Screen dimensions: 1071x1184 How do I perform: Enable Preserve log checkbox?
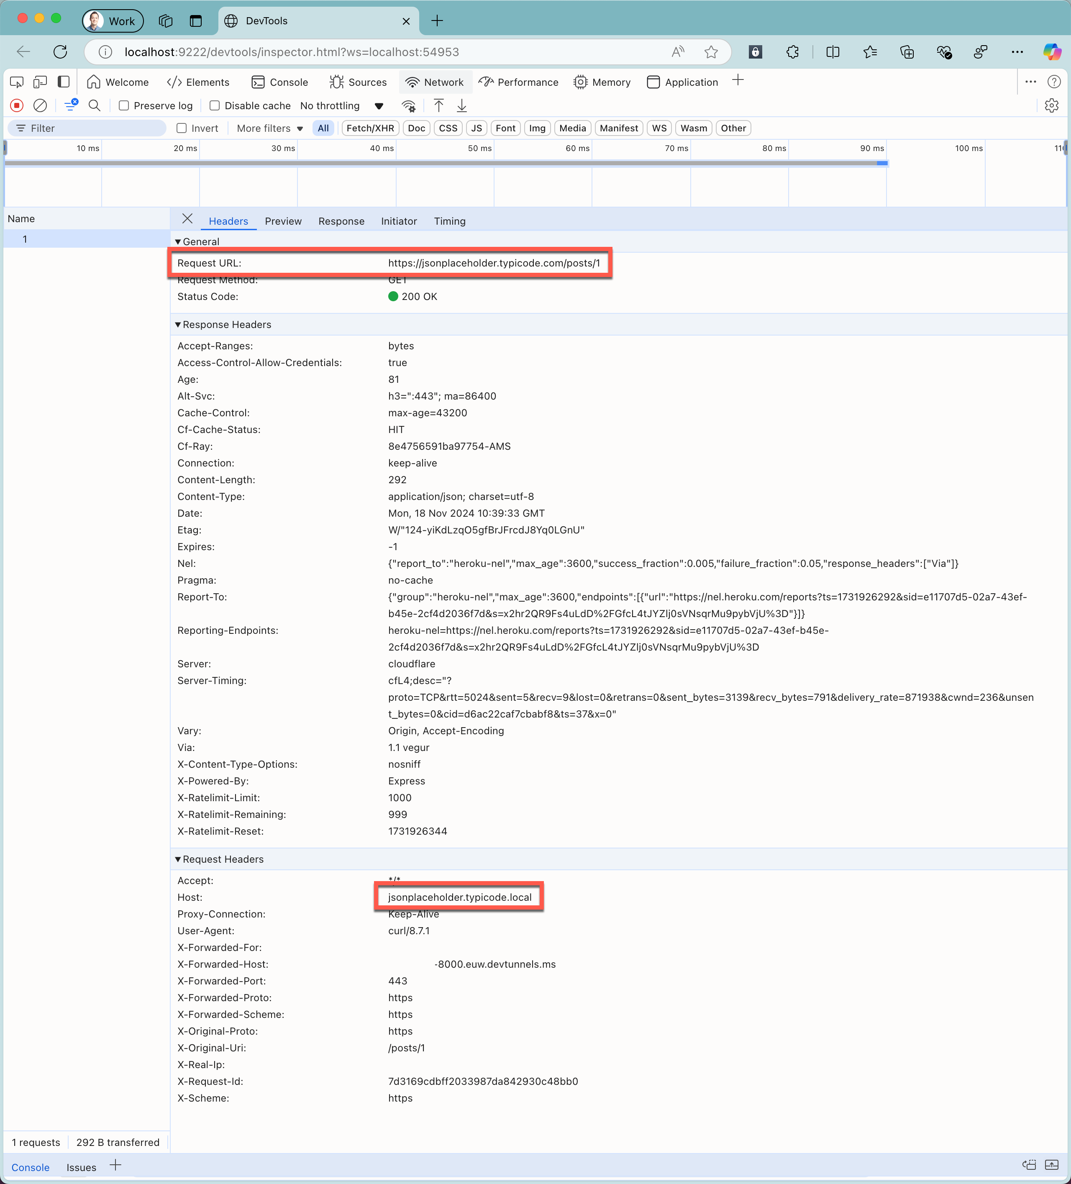pos(124,106)
